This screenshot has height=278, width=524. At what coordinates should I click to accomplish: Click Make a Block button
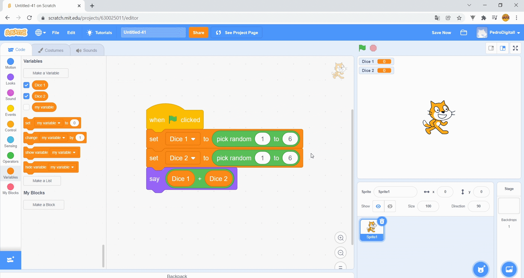(x=44, y=205)
